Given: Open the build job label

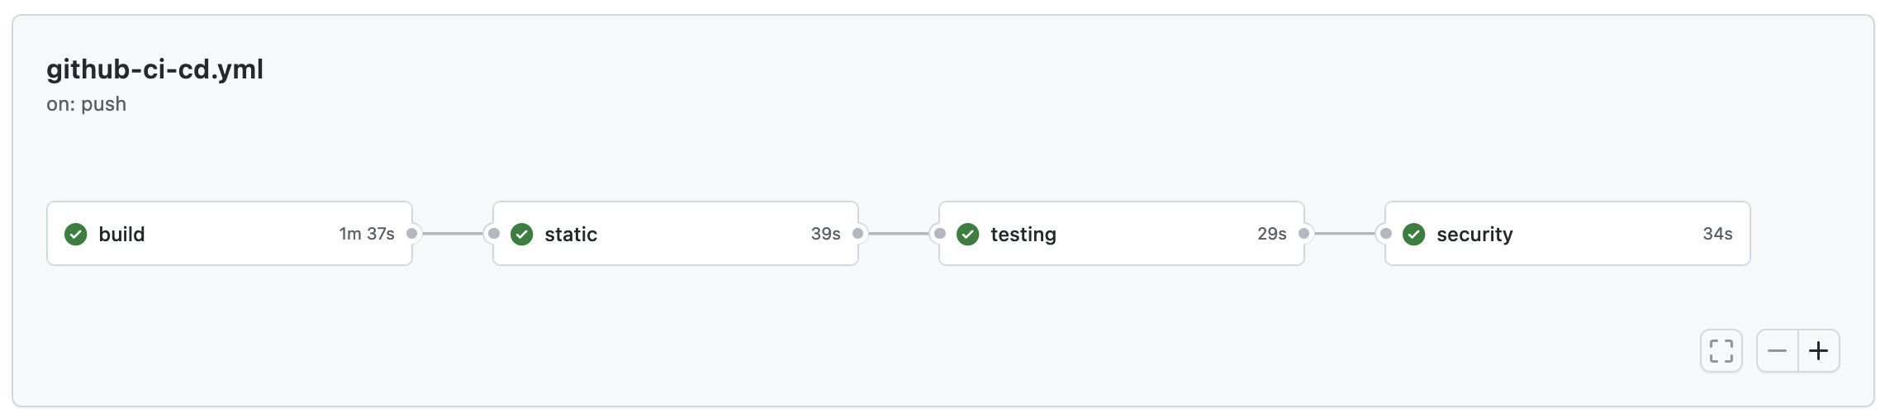Looking at the screenshot, I should (121, 235).
